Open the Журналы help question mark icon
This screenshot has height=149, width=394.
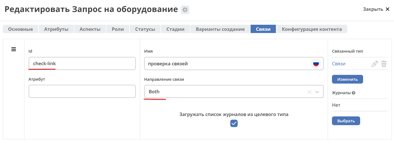tap(354, 93)
